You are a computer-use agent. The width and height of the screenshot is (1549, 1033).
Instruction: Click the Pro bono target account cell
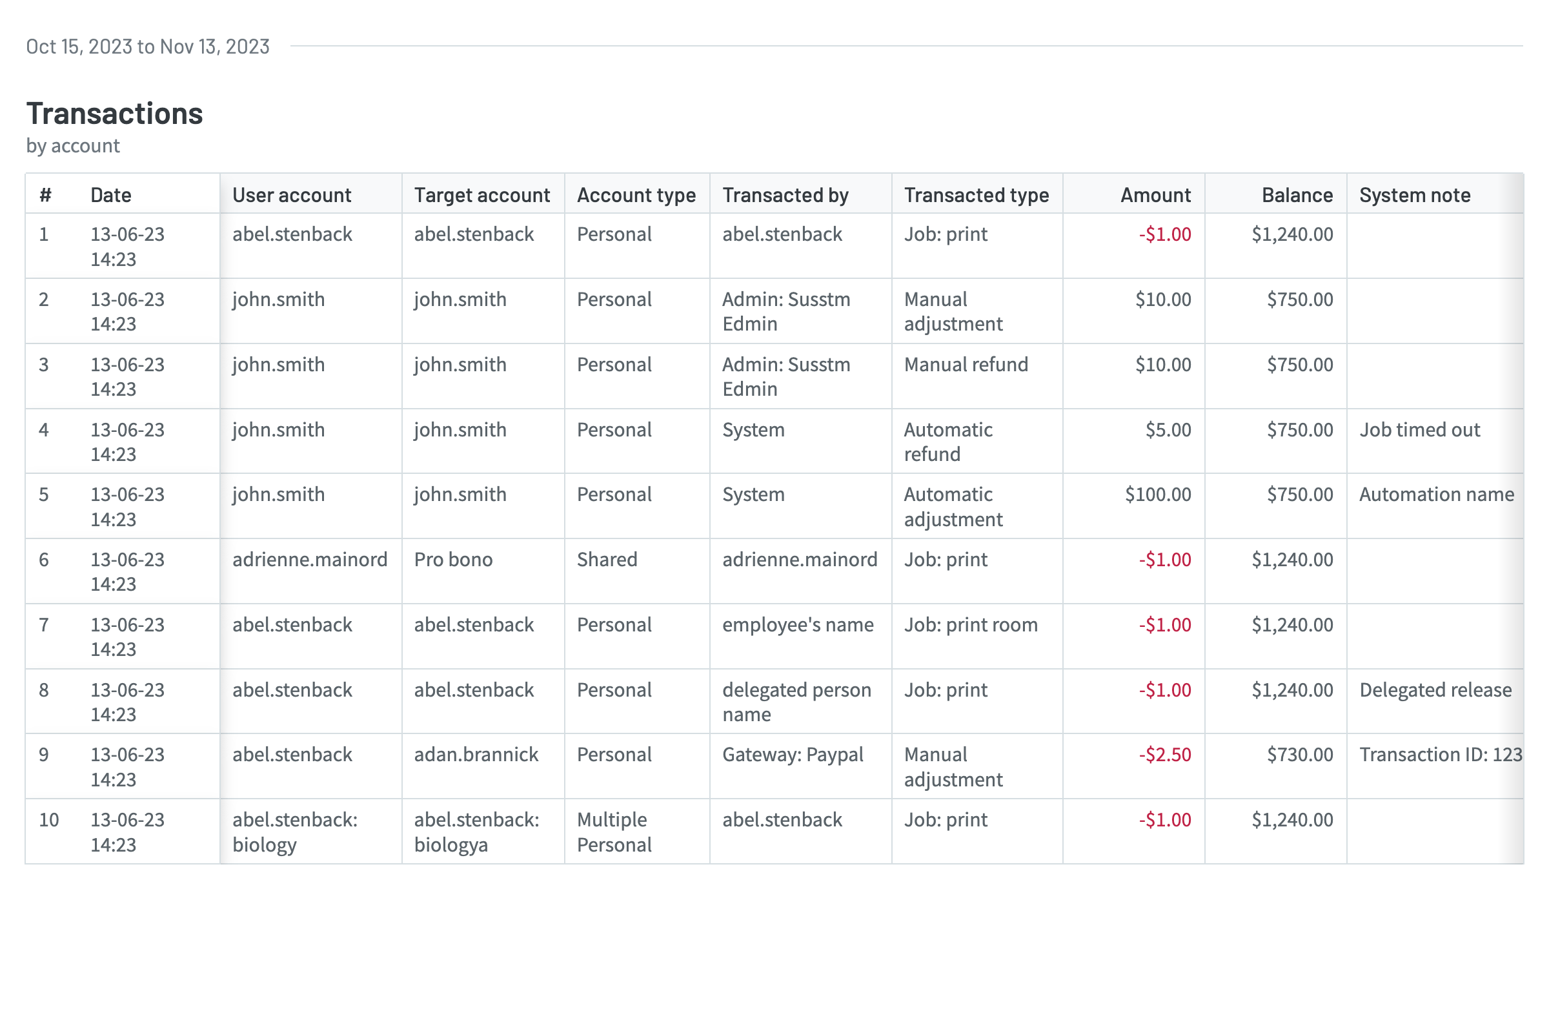(x=453, y=559)
